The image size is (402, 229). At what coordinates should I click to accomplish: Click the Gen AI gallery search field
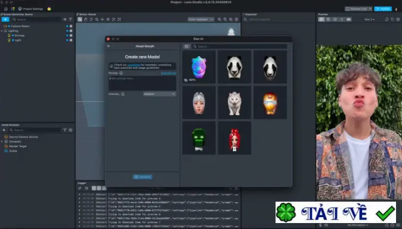click(239, 46)
